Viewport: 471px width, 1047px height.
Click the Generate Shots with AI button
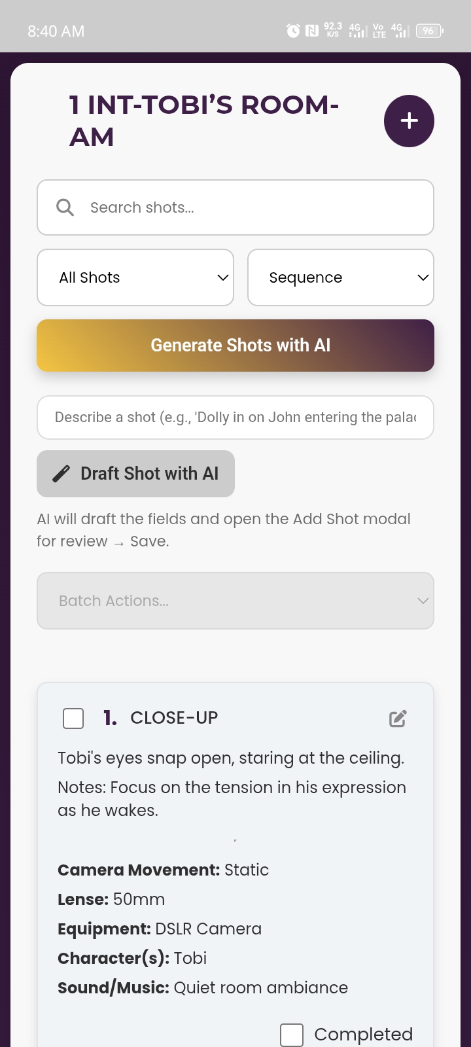pyautogui.click(x=235, y=345)
